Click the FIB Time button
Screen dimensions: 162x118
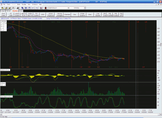104,14
